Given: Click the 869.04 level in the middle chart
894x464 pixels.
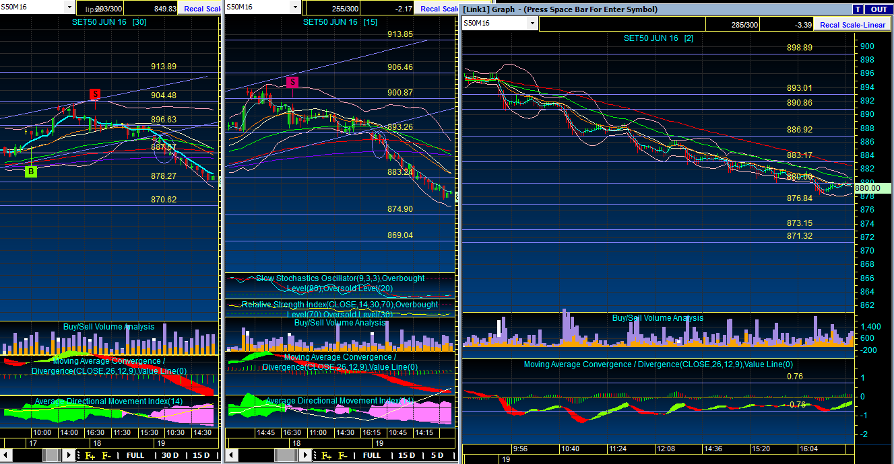Looking at the screenshot, I should click(400, 235).
